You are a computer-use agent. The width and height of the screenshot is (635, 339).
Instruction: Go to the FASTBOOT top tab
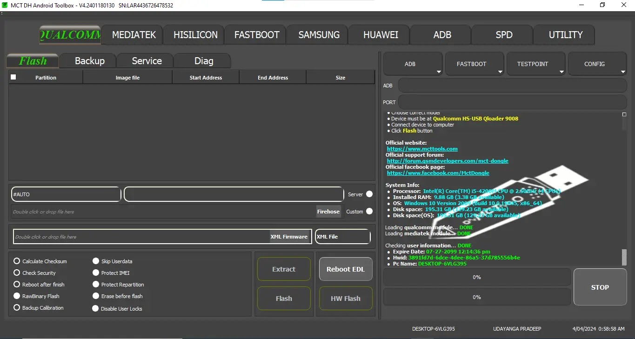coord(257,35)
